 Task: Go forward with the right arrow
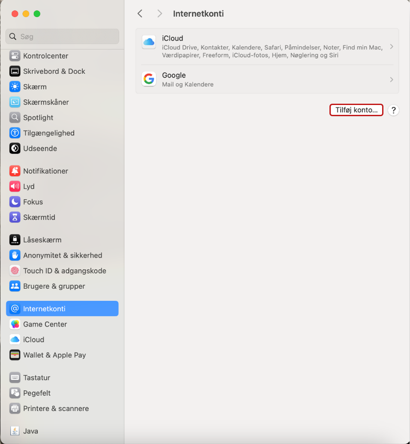point(160,14)
